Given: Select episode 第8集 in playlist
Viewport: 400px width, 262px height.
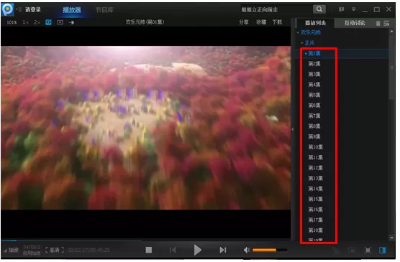Looking at the screenshot, I should click(314, 126).
